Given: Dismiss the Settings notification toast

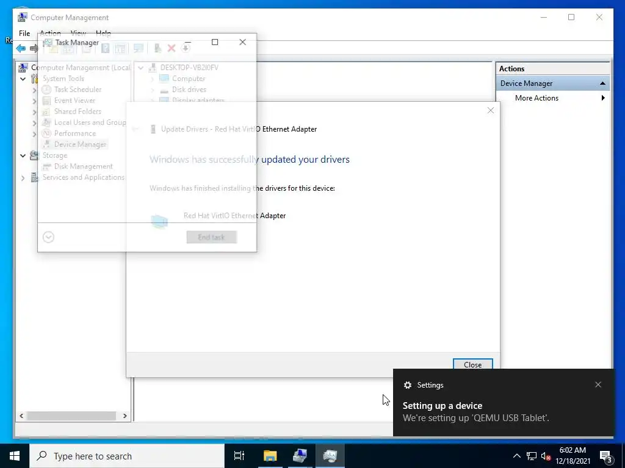Looking at the screenshot, I should (598, 385).
